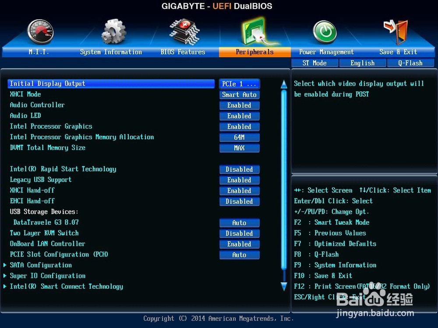Click F10 Save & Exit help line
The height and width of the screenshot is (328, 438).
[x=323, y=276]
